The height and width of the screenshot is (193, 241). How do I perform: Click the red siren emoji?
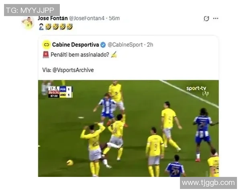click(46, 55)
